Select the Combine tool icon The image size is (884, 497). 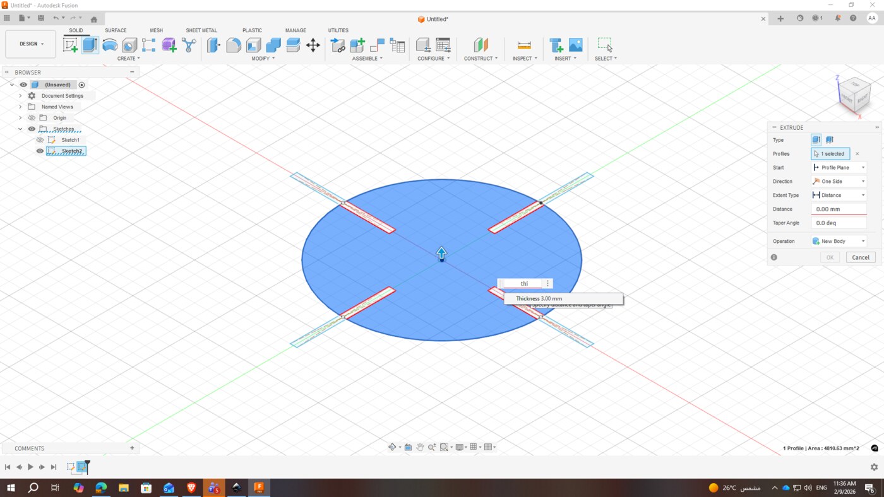[x=273, y=45]
